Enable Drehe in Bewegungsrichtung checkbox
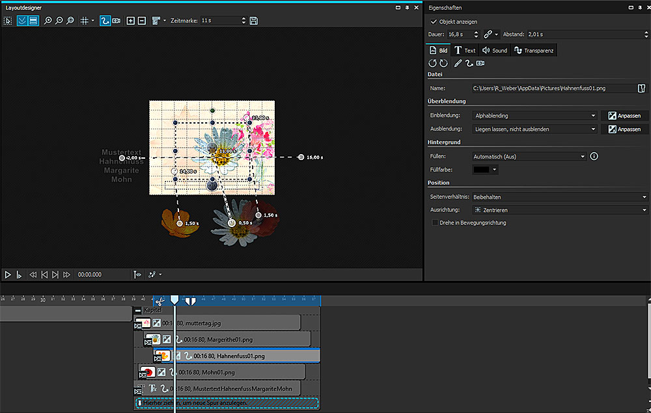 pos(435,222)
